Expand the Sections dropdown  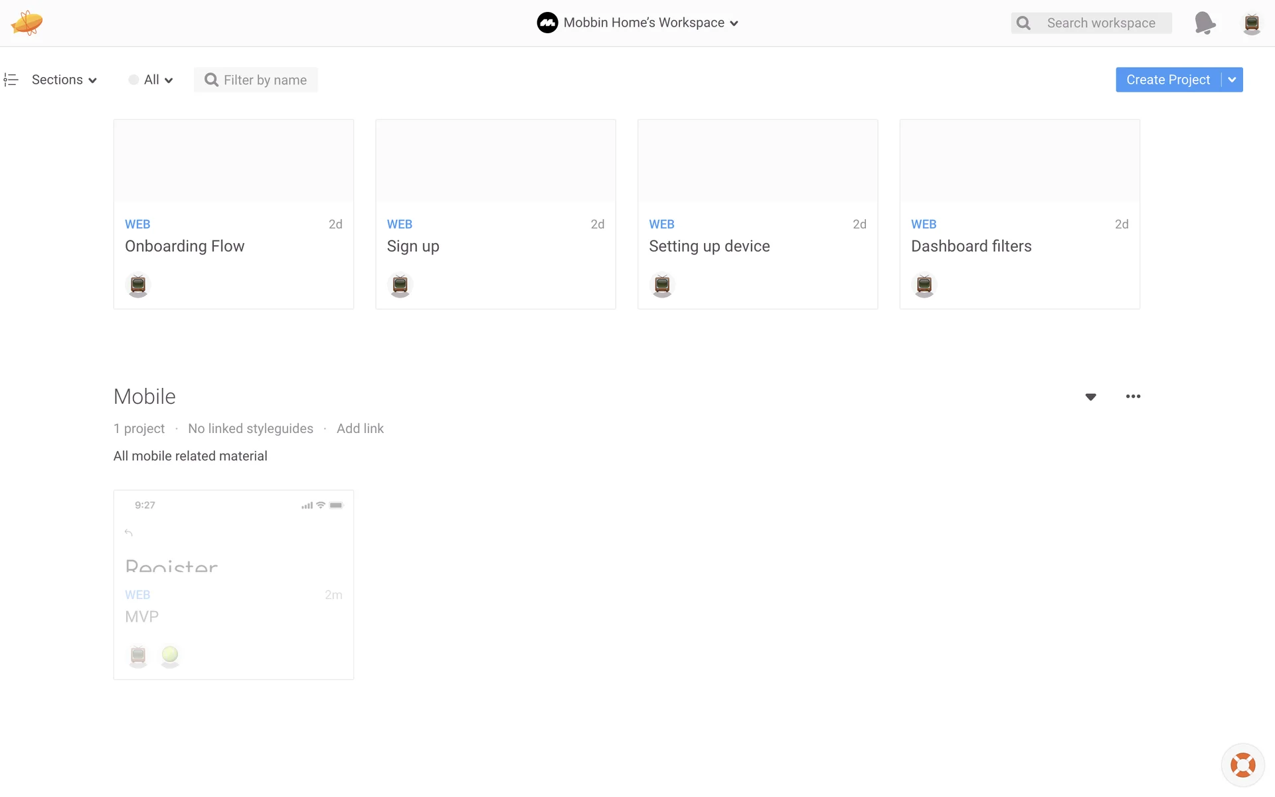[64, 80]
